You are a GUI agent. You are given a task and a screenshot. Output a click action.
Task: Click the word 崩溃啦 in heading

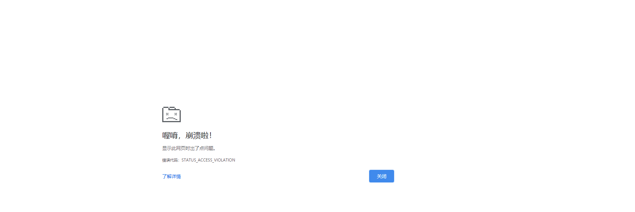coord(197,135)
